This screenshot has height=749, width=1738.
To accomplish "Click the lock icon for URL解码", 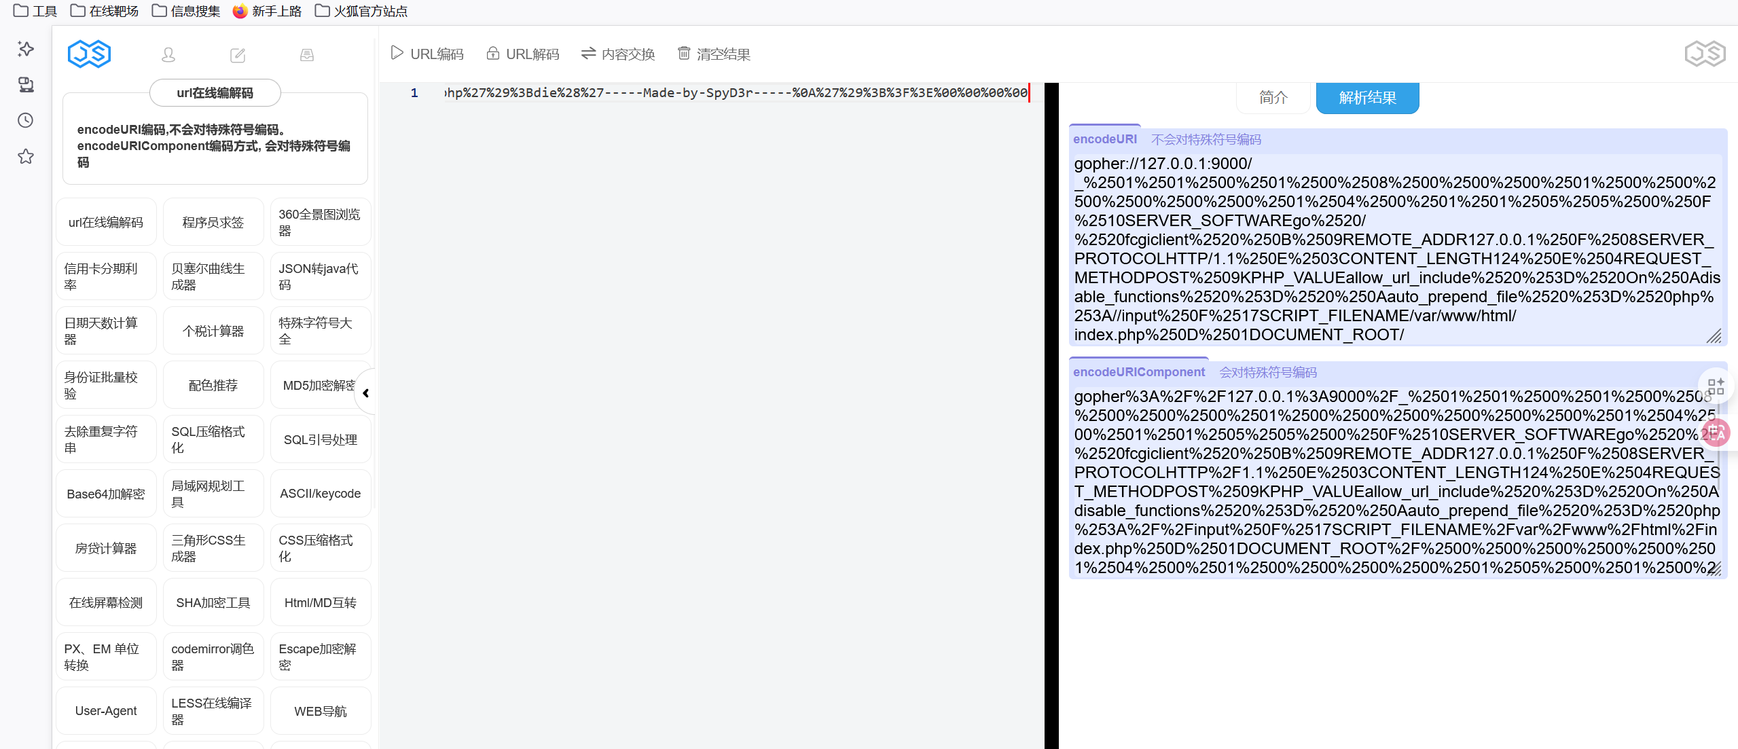I will (x=493, y=54).
